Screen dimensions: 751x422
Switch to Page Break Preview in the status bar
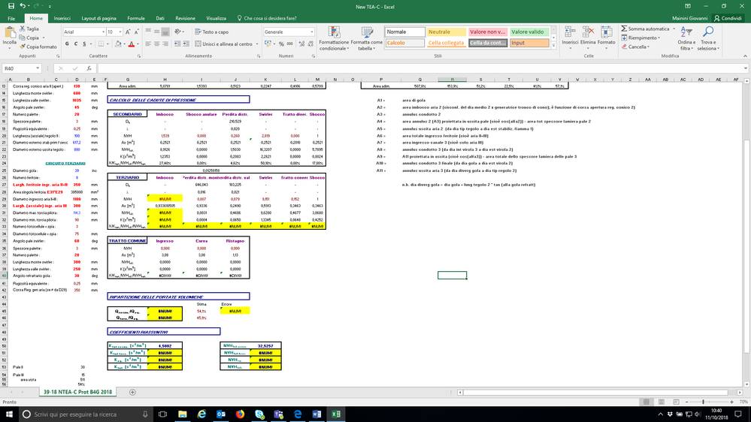[676, 402]
